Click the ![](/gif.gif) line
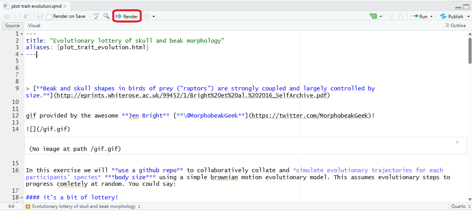The image size is (472, 211). tap(48, 129)
